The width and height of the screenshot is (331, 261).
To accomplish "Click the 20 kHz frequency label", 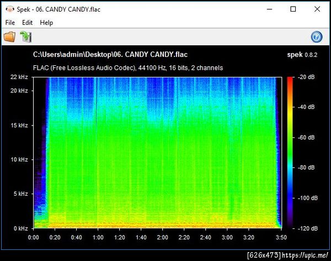I will click(x=19, y=91).
